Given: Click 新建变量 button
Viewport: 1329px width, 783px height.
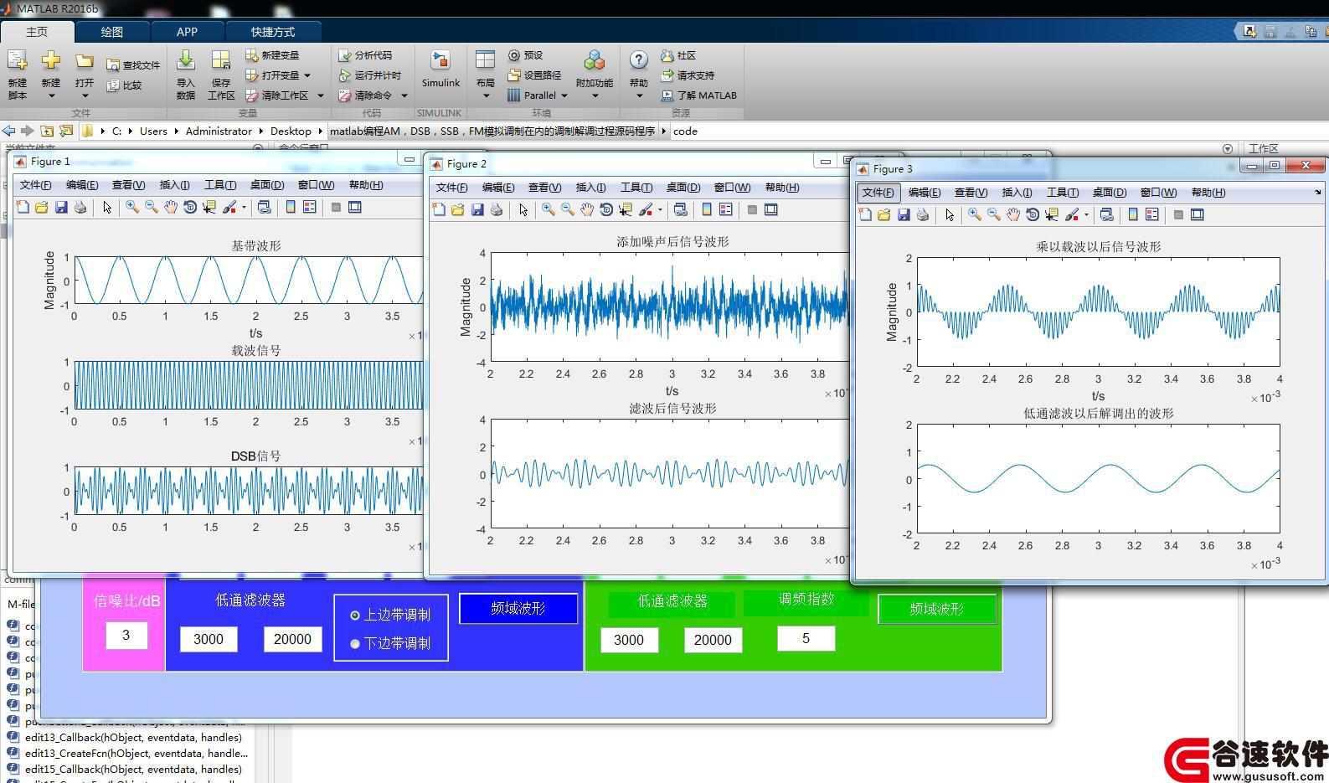Looking at the screenshot, I should pyautogui.click(x=272, y=55).
